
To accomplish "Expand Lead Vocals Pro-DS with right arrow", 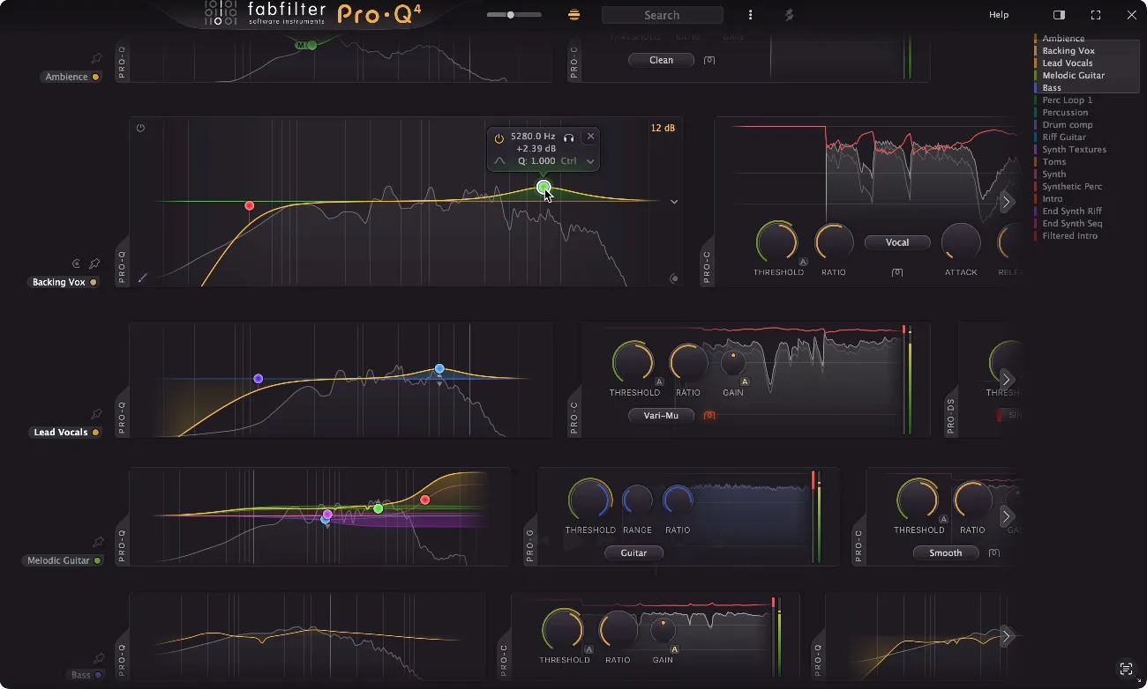I will coord(1006,380).
